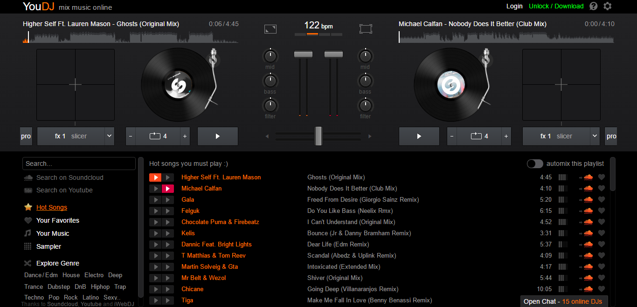This screenshot has width=637, height=307.
Task: Click the Login link
Action: [514, 6]
